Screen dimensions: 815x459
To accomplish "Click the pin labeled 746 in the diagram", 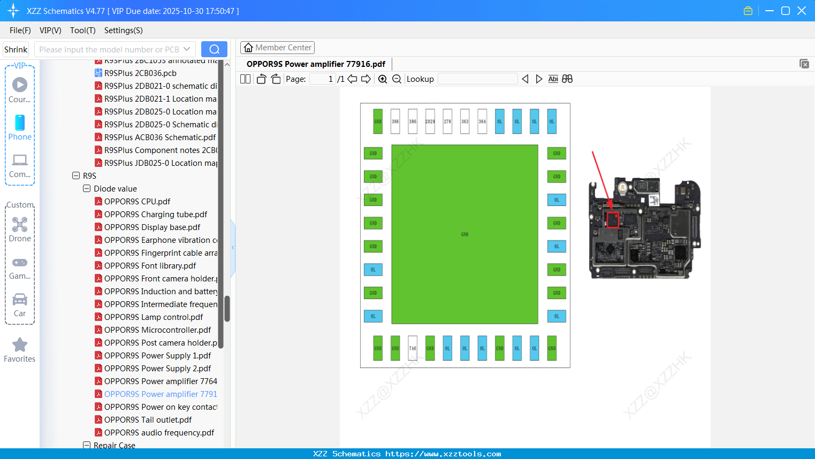I will (413, 348).
